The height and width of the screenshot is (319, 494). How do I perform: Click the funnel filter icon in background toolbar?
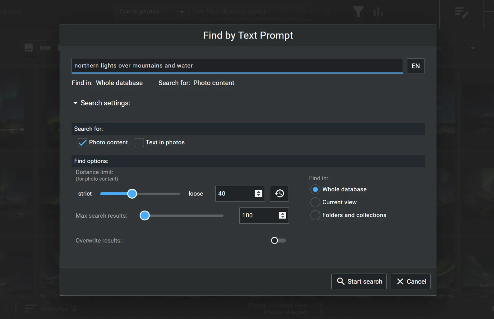pyautogui.click(x=358, y=12)
